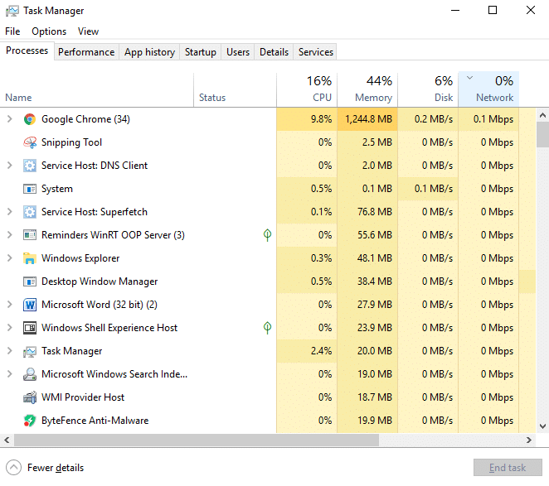Expand the Reminders WinRT OOP Server group

pos(10,235)
